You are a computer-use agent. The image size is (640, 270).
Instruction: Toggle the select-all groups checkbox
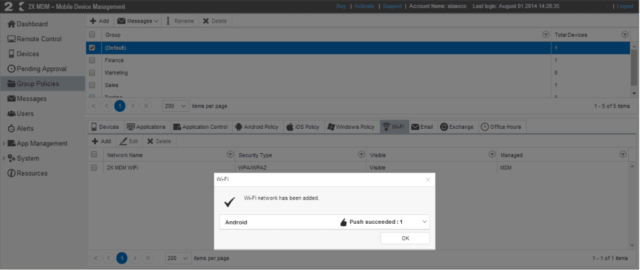(92, 34)
